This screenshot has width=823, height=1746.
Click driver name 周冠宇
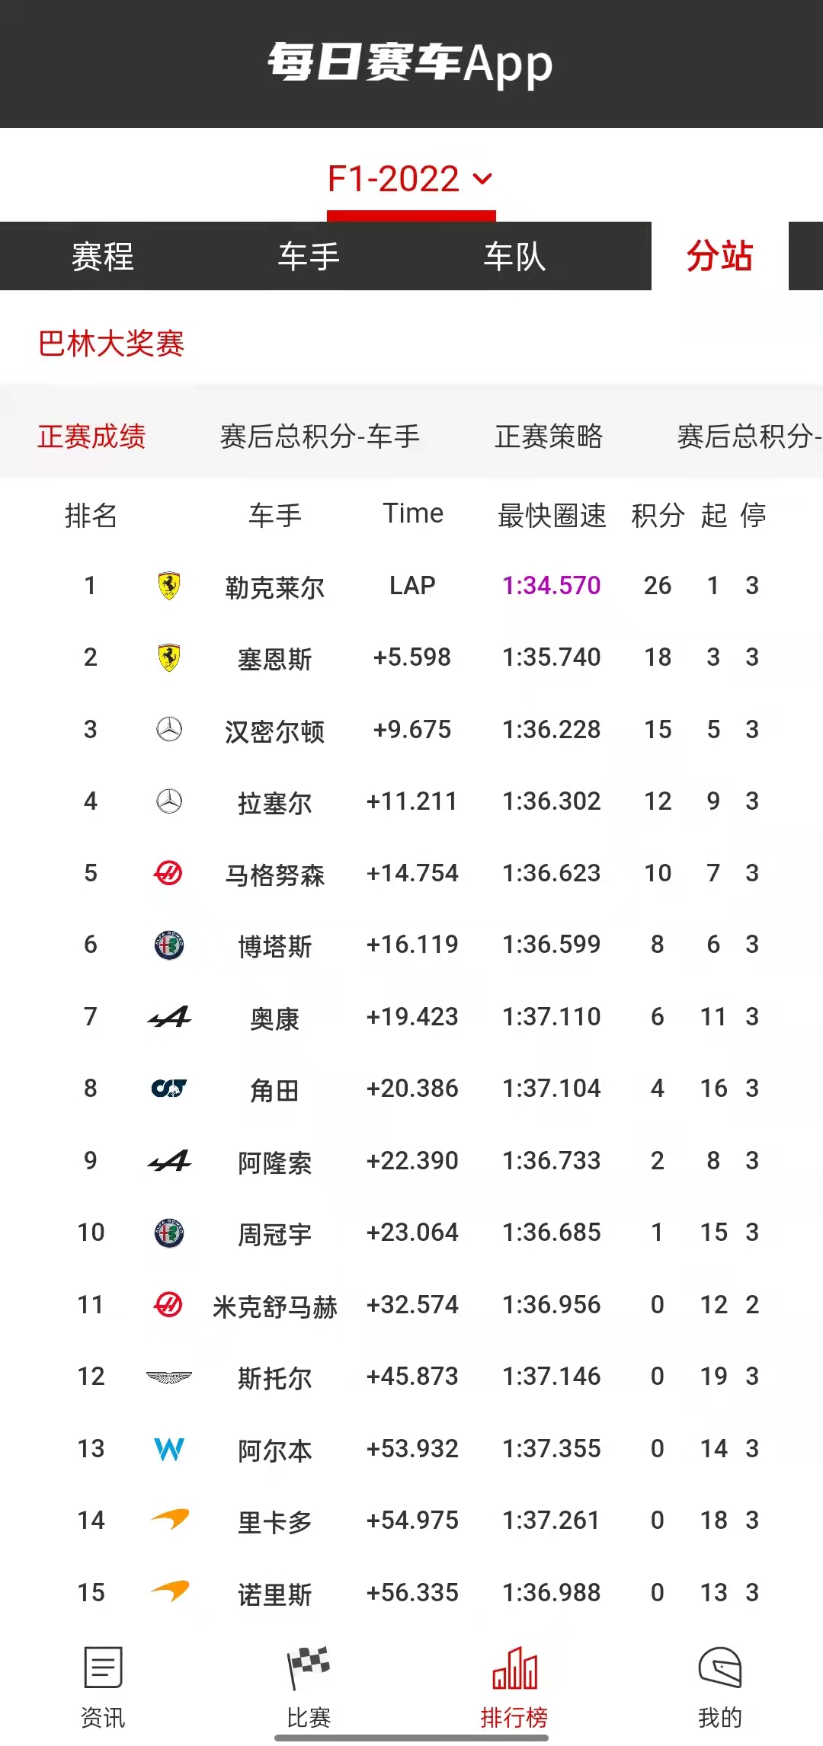click(x=275, y=1233)
